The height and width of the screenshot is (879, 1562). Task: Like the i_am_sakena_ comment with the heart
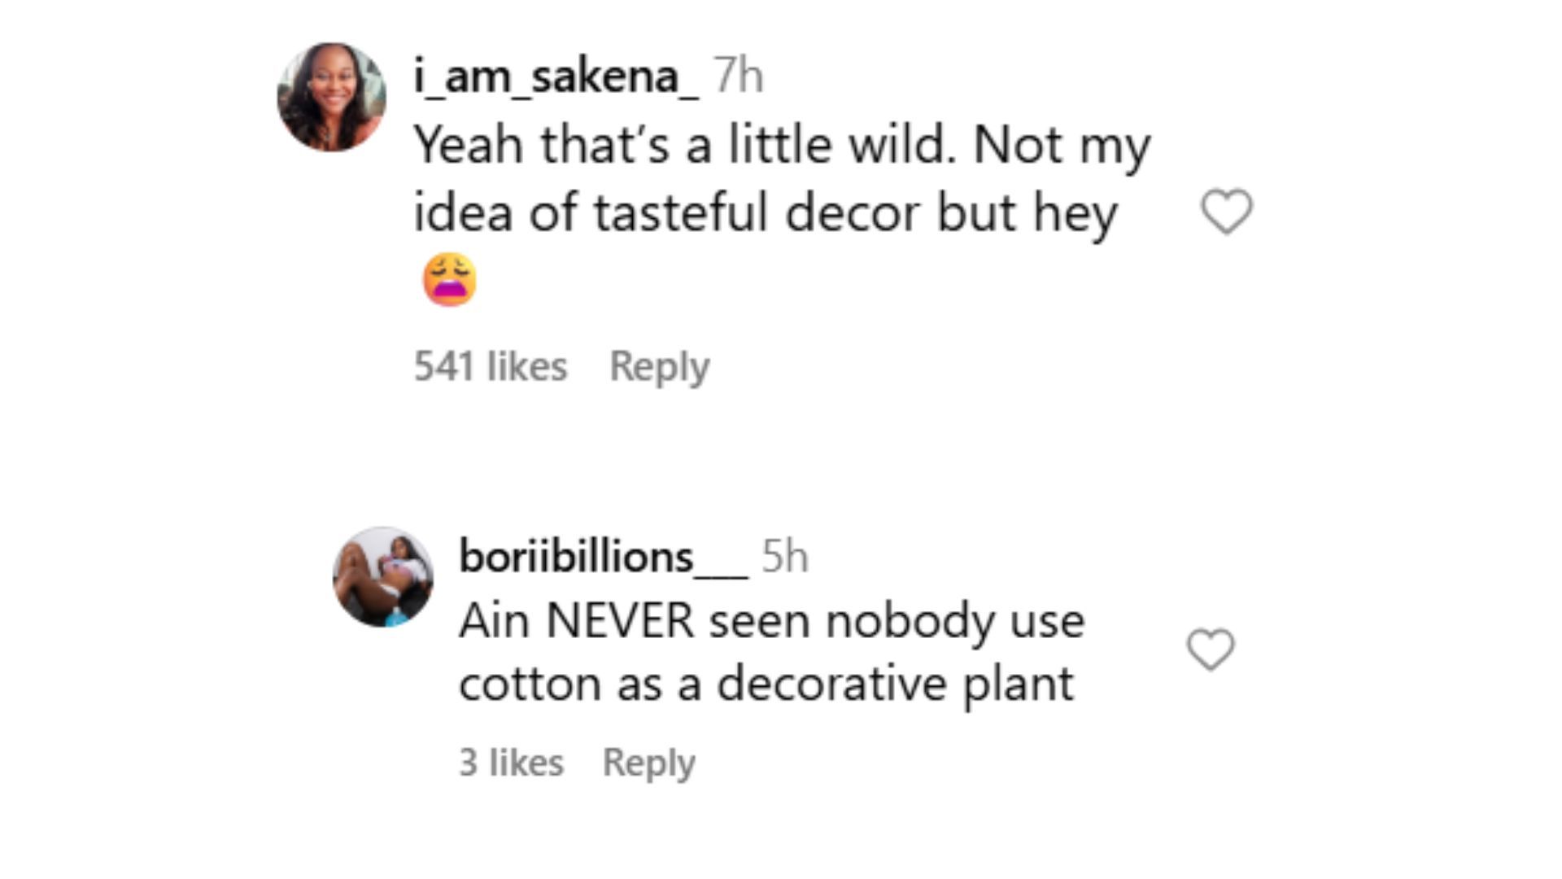[x=1227, y=212]
